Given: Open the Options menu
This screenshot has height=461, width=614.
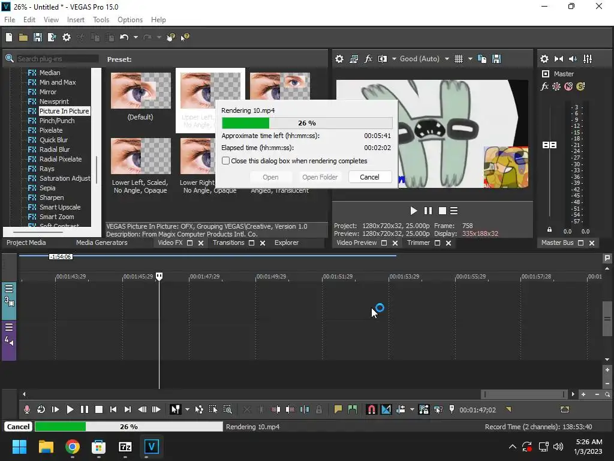Looking at the screenshot, I should point(130,20).
